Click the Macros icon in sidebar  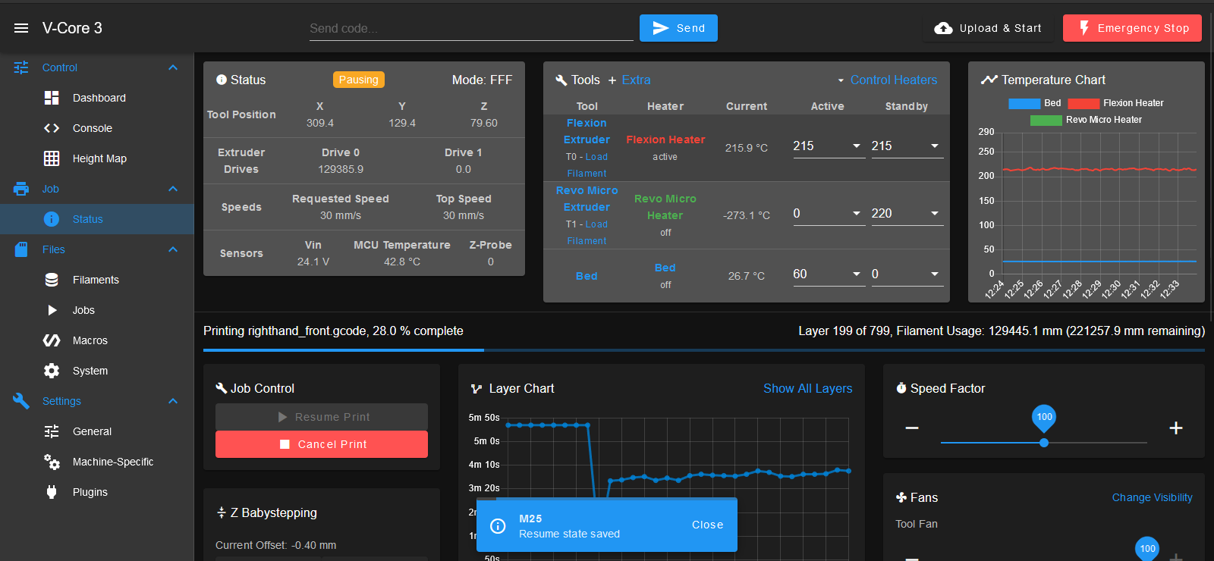point(52,340)
